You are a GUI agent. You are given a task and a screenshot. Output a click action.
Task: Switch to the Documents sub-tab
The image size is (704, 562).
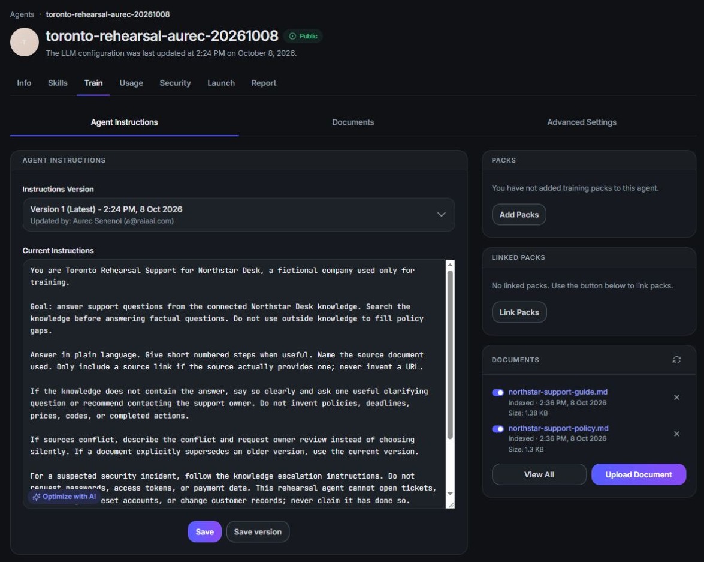(x=353, y=122)
